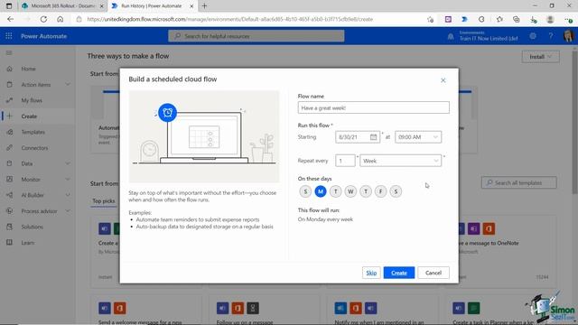This screenshot has width=578, height=325.
Task: Expand the Process advisor chevron
Action: coord(68,211)
